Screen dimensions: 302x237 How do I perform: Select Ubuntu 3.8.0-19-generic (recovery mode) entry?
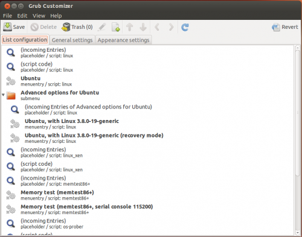click(148, 138)
